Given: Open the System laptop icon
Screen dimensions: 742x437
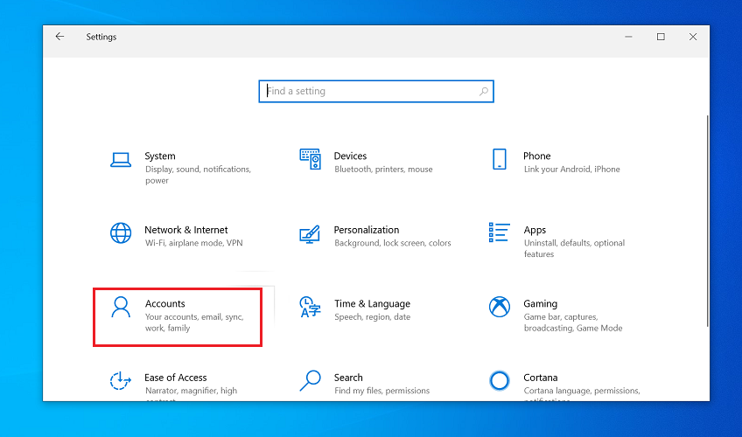Looking at the screenshot, I should click(x=121, y=160).
